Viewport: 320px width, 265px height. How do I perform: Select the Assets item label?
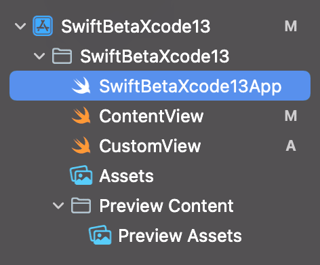click(127, 176)
